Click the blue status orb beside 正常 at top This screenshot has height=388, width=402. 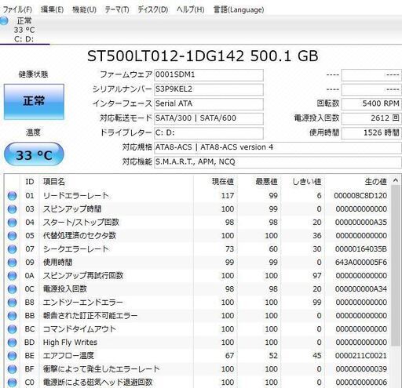point(4,20)
